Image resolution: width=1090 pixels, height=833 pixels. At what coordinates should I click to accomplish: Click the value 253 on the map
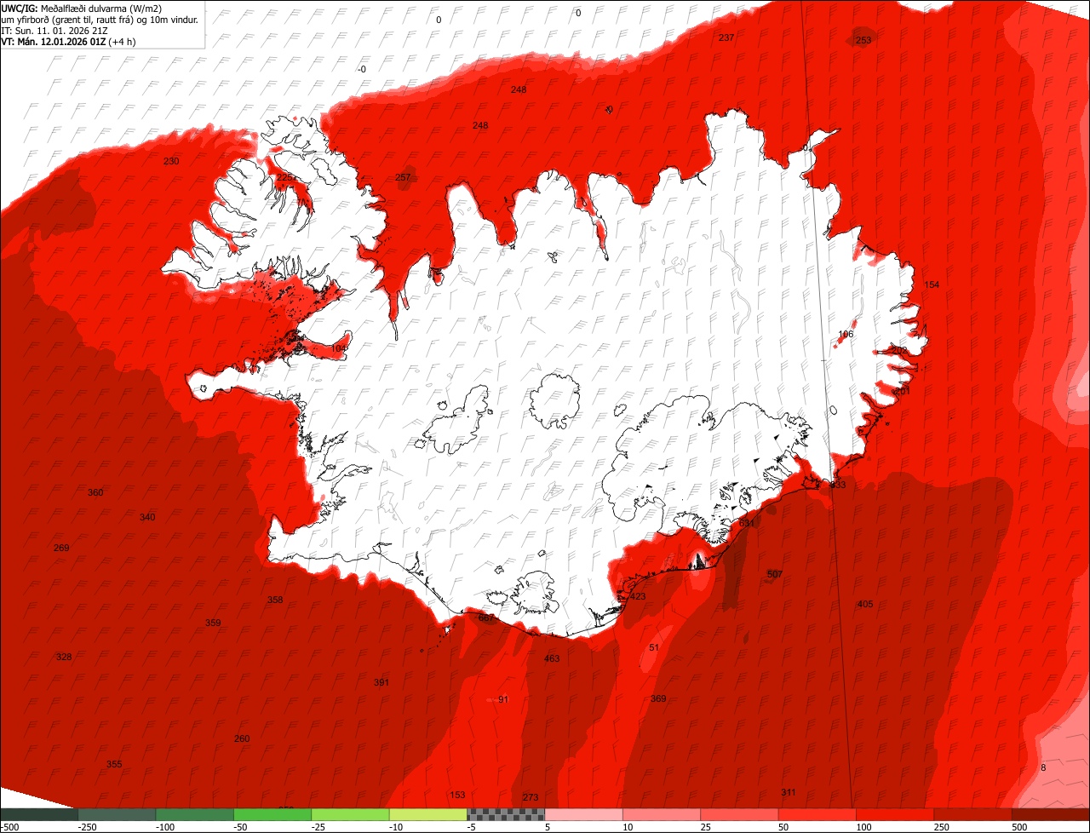point(863,40)
